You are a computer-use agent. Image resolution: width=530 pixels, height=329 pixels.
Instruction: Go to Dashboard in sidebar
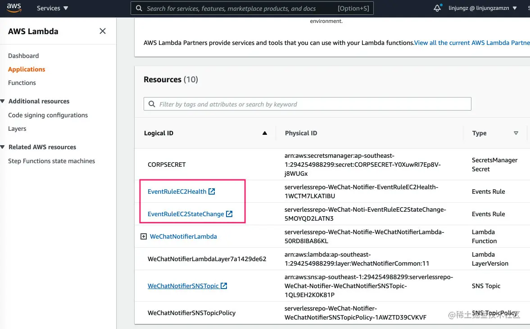23,56
